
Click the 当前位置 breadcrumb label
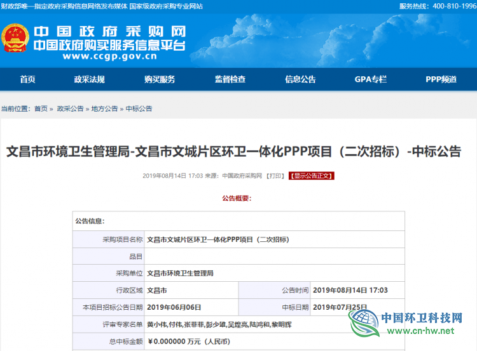click(16, 109)
